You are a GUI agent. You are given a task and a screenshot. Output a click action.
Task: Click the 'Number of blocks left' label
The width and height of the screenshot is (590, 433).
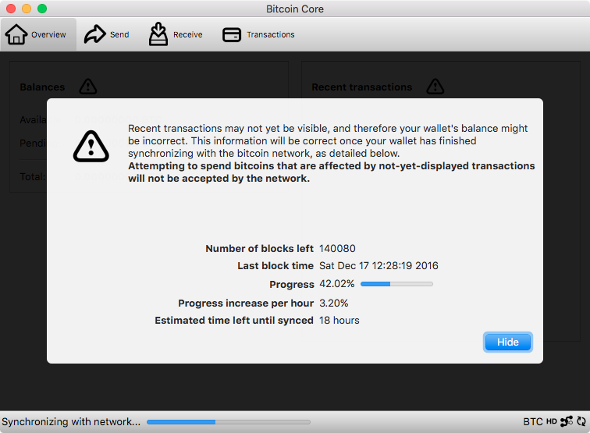tap(259, 249)
